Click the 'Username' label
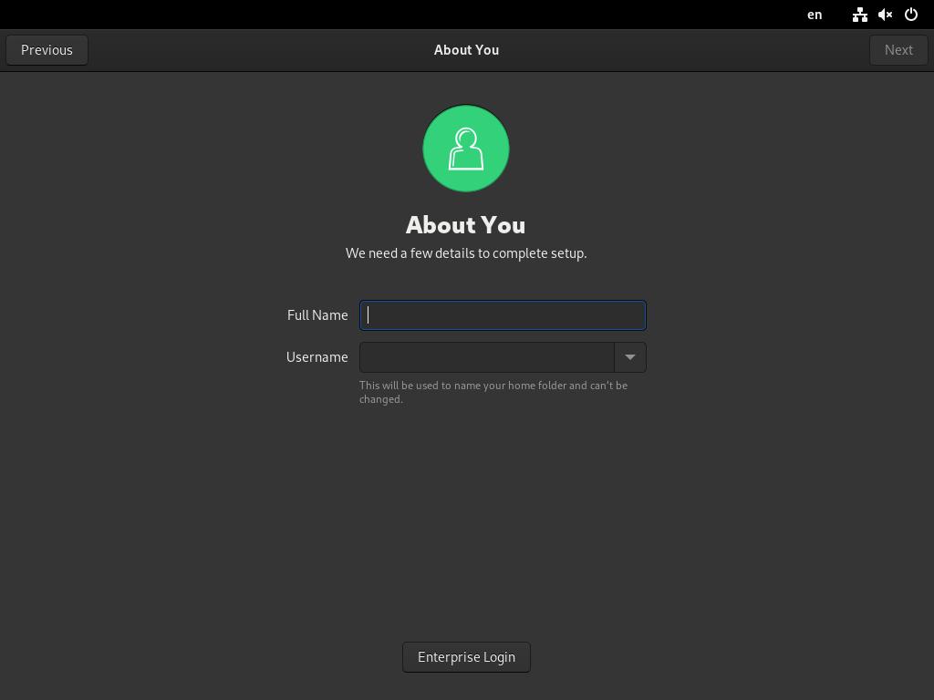Viewport: 934px width, 700px height. (x=317, y=357)
